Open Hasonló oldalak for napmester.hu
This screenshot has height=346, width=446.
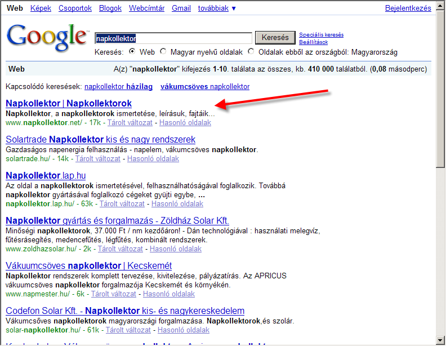(169, 294)
